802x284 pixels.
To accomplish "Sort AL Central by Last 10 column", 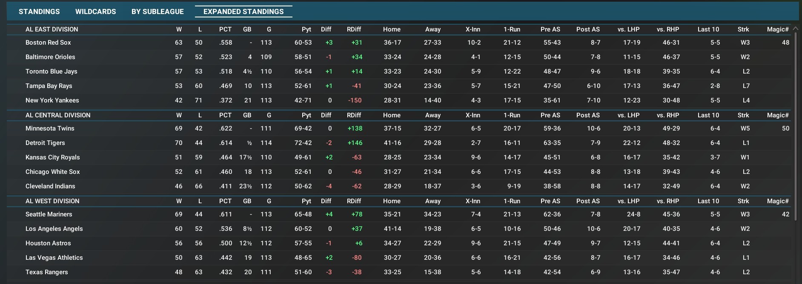I will point(708,115).
